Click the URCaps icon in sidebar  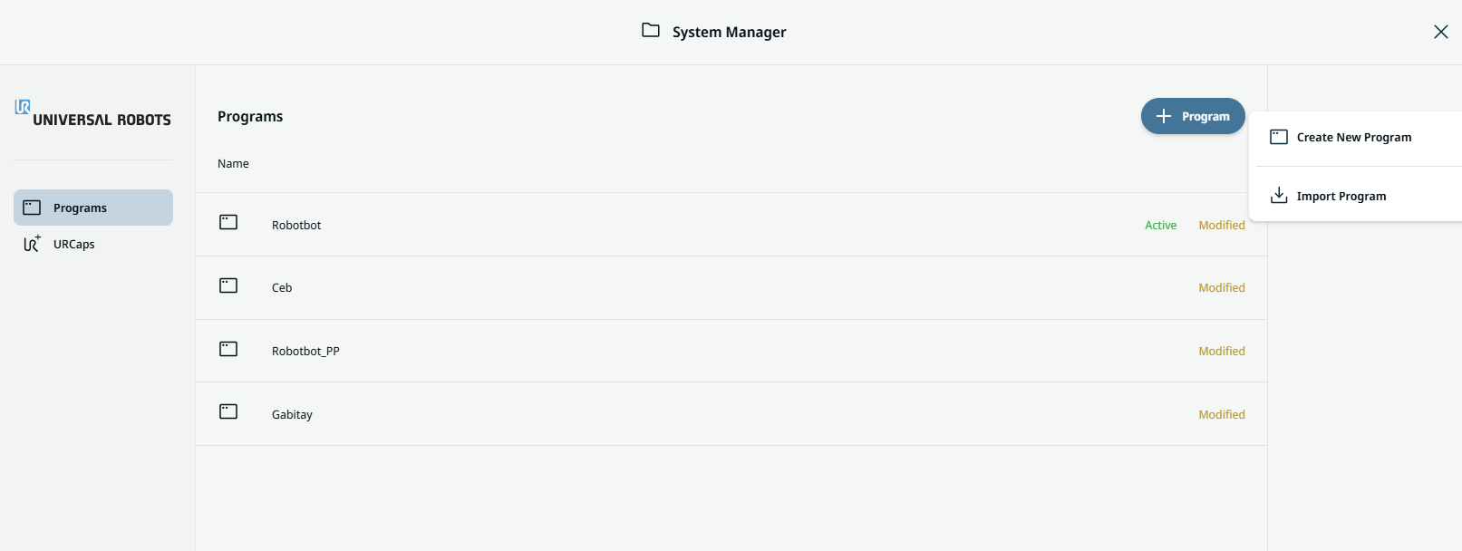(32, 244)
